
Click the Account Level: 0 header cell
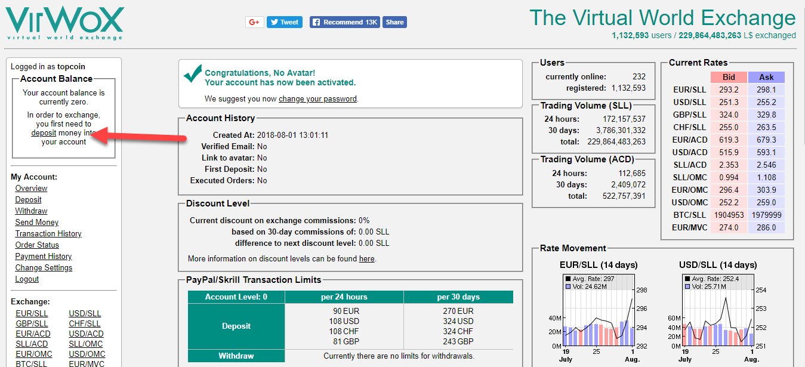coord(236,297)
